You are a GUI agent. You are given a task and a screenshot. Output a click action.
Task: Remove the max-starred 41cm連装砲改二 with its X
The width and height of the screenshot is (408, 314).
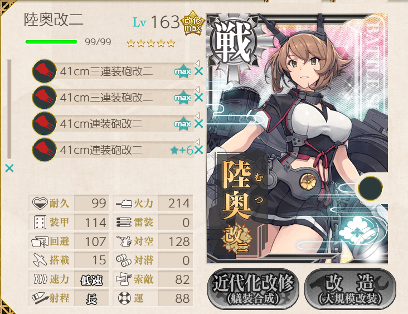click(198, 124)
